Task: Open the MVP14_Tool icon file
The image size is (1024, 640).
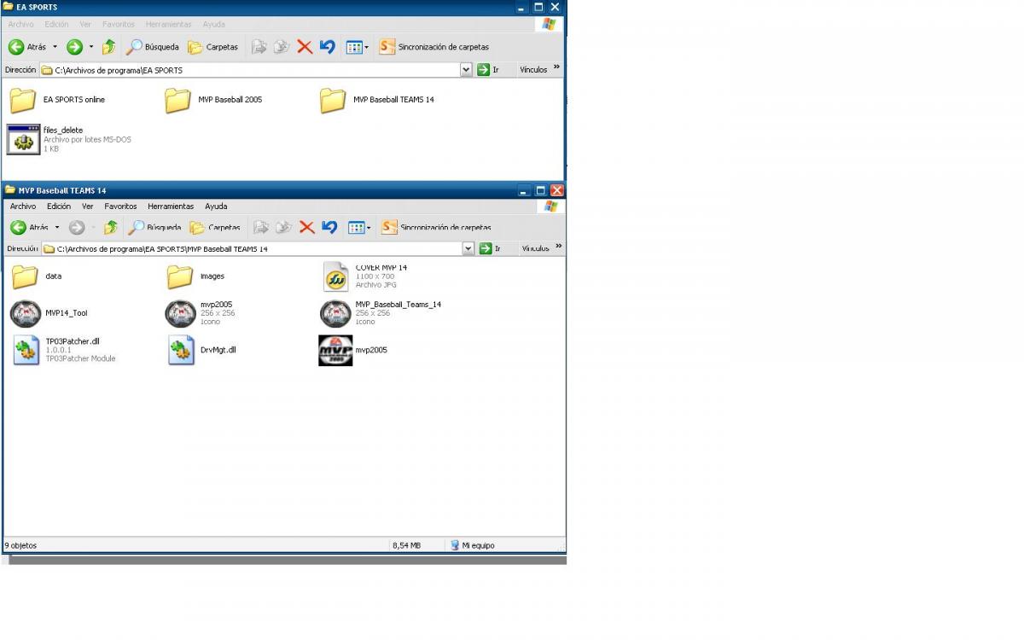Action: [x=26, y=313]
